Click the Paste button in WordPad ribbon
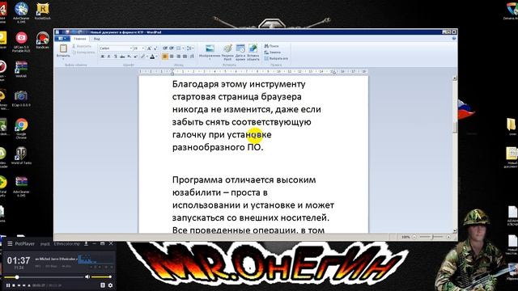 [x=63, y=52]
